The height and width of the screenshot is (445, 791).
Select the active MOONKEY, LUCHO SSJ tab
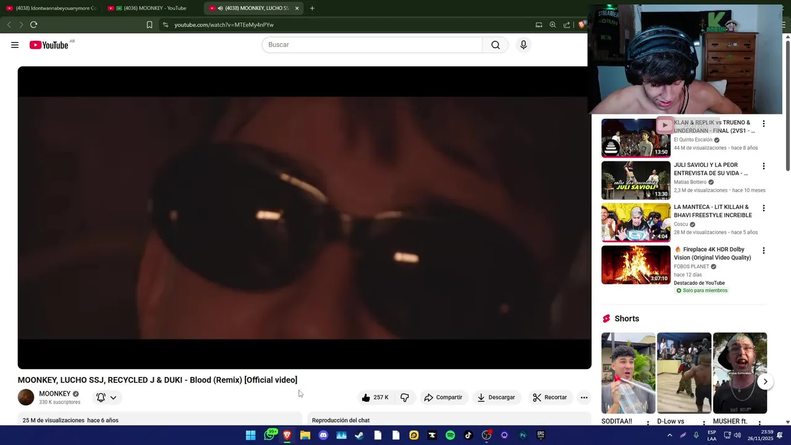coord(253,8)
